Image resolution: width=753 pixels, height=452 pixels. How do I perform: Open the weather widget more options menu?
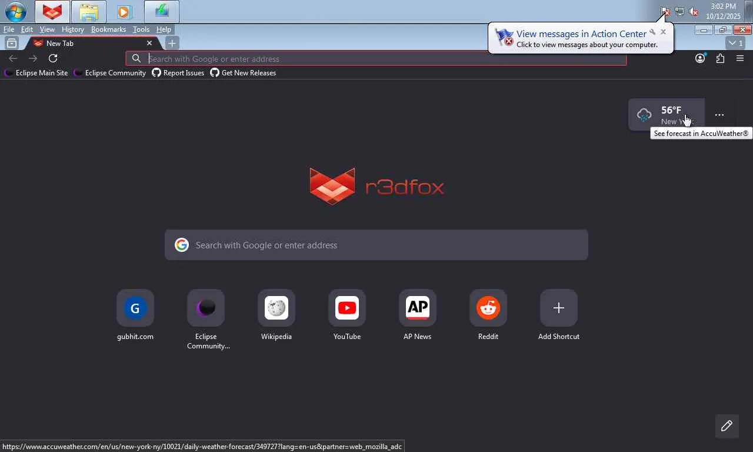(x=719, y=115)
